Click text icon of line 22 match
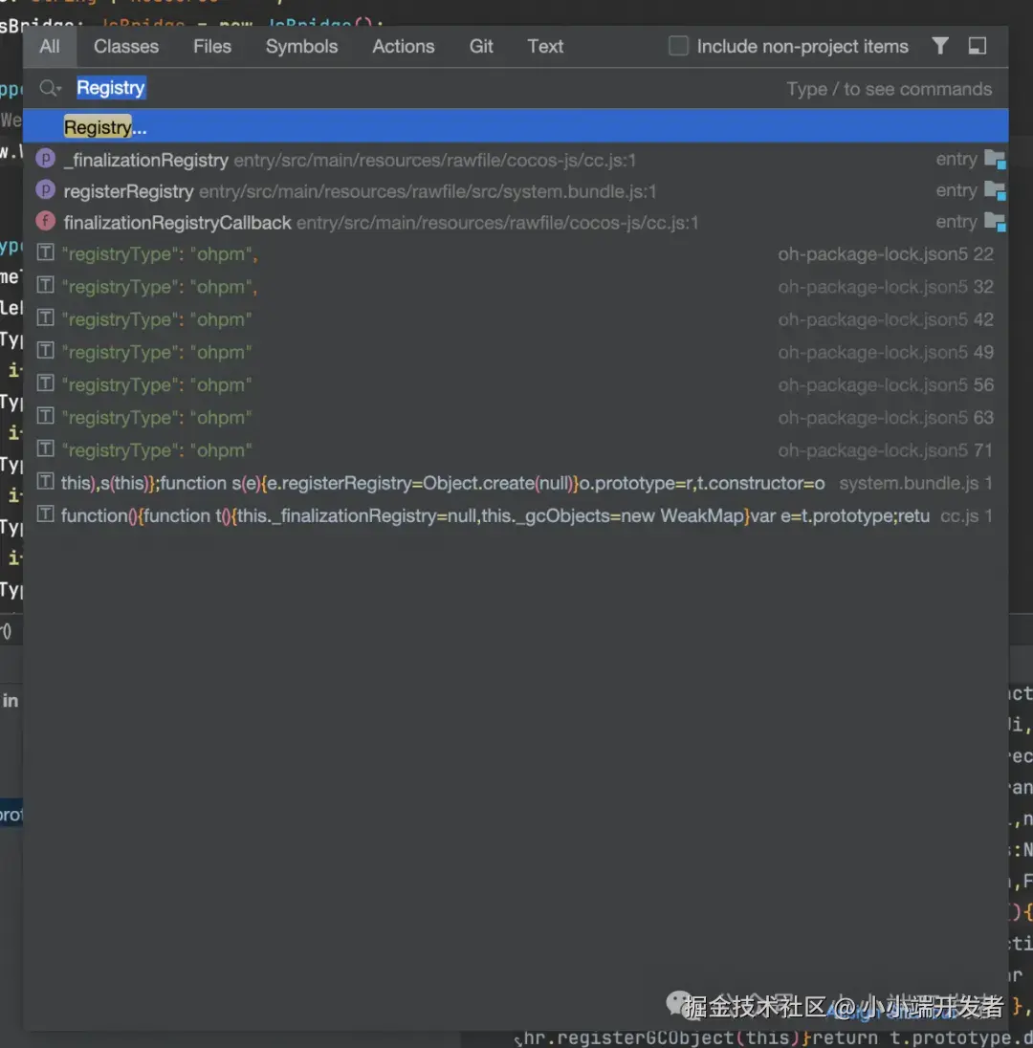 tap(46, 252)
